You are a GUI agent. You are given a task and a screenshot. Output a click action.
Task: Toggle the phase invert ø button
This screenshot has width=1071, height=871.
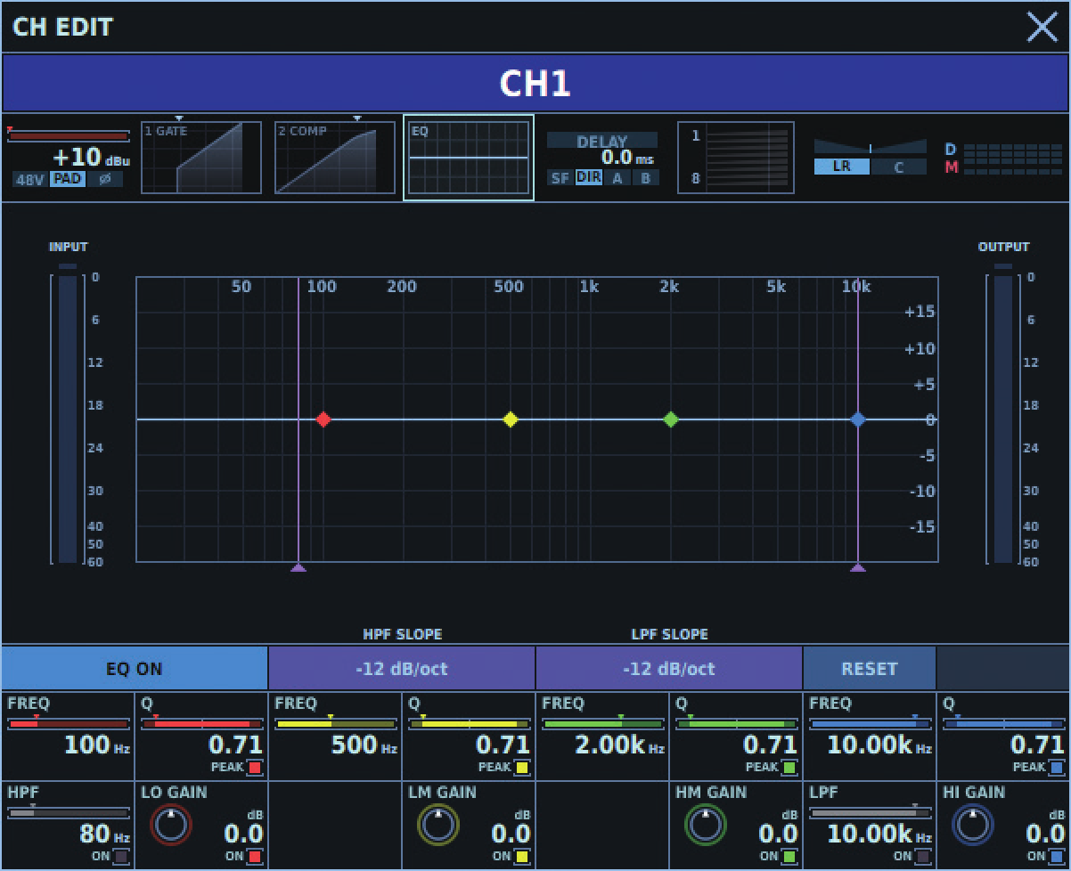point(104,179)
